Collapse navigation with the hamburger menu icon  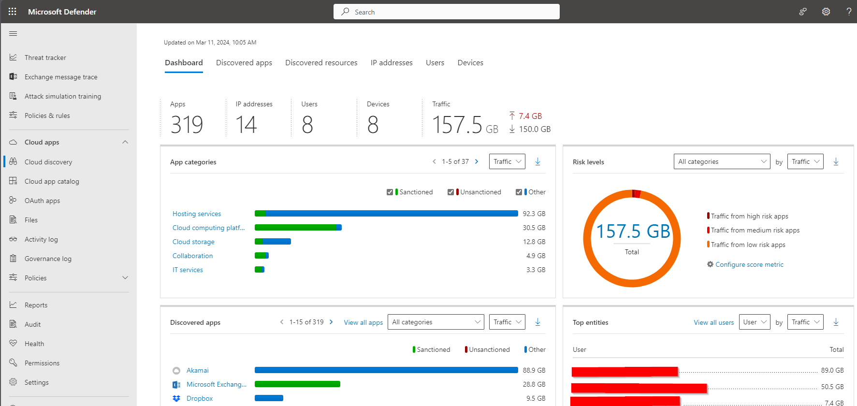pos(13,33)
